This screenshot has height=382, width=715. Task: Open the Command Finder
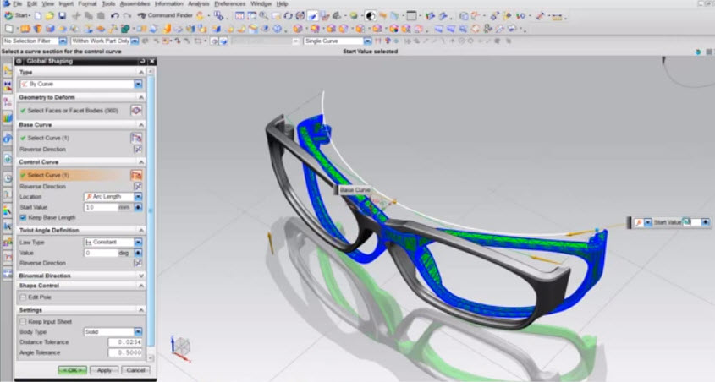pos(165,15)
